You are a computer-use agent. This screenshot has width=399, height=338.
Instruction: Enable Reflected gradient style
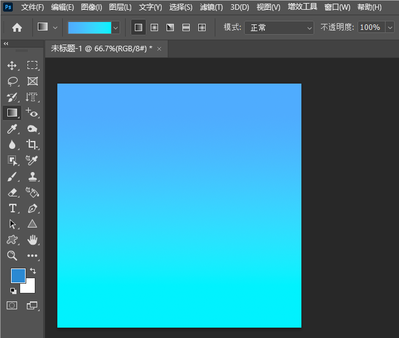(x=186, y=27)
